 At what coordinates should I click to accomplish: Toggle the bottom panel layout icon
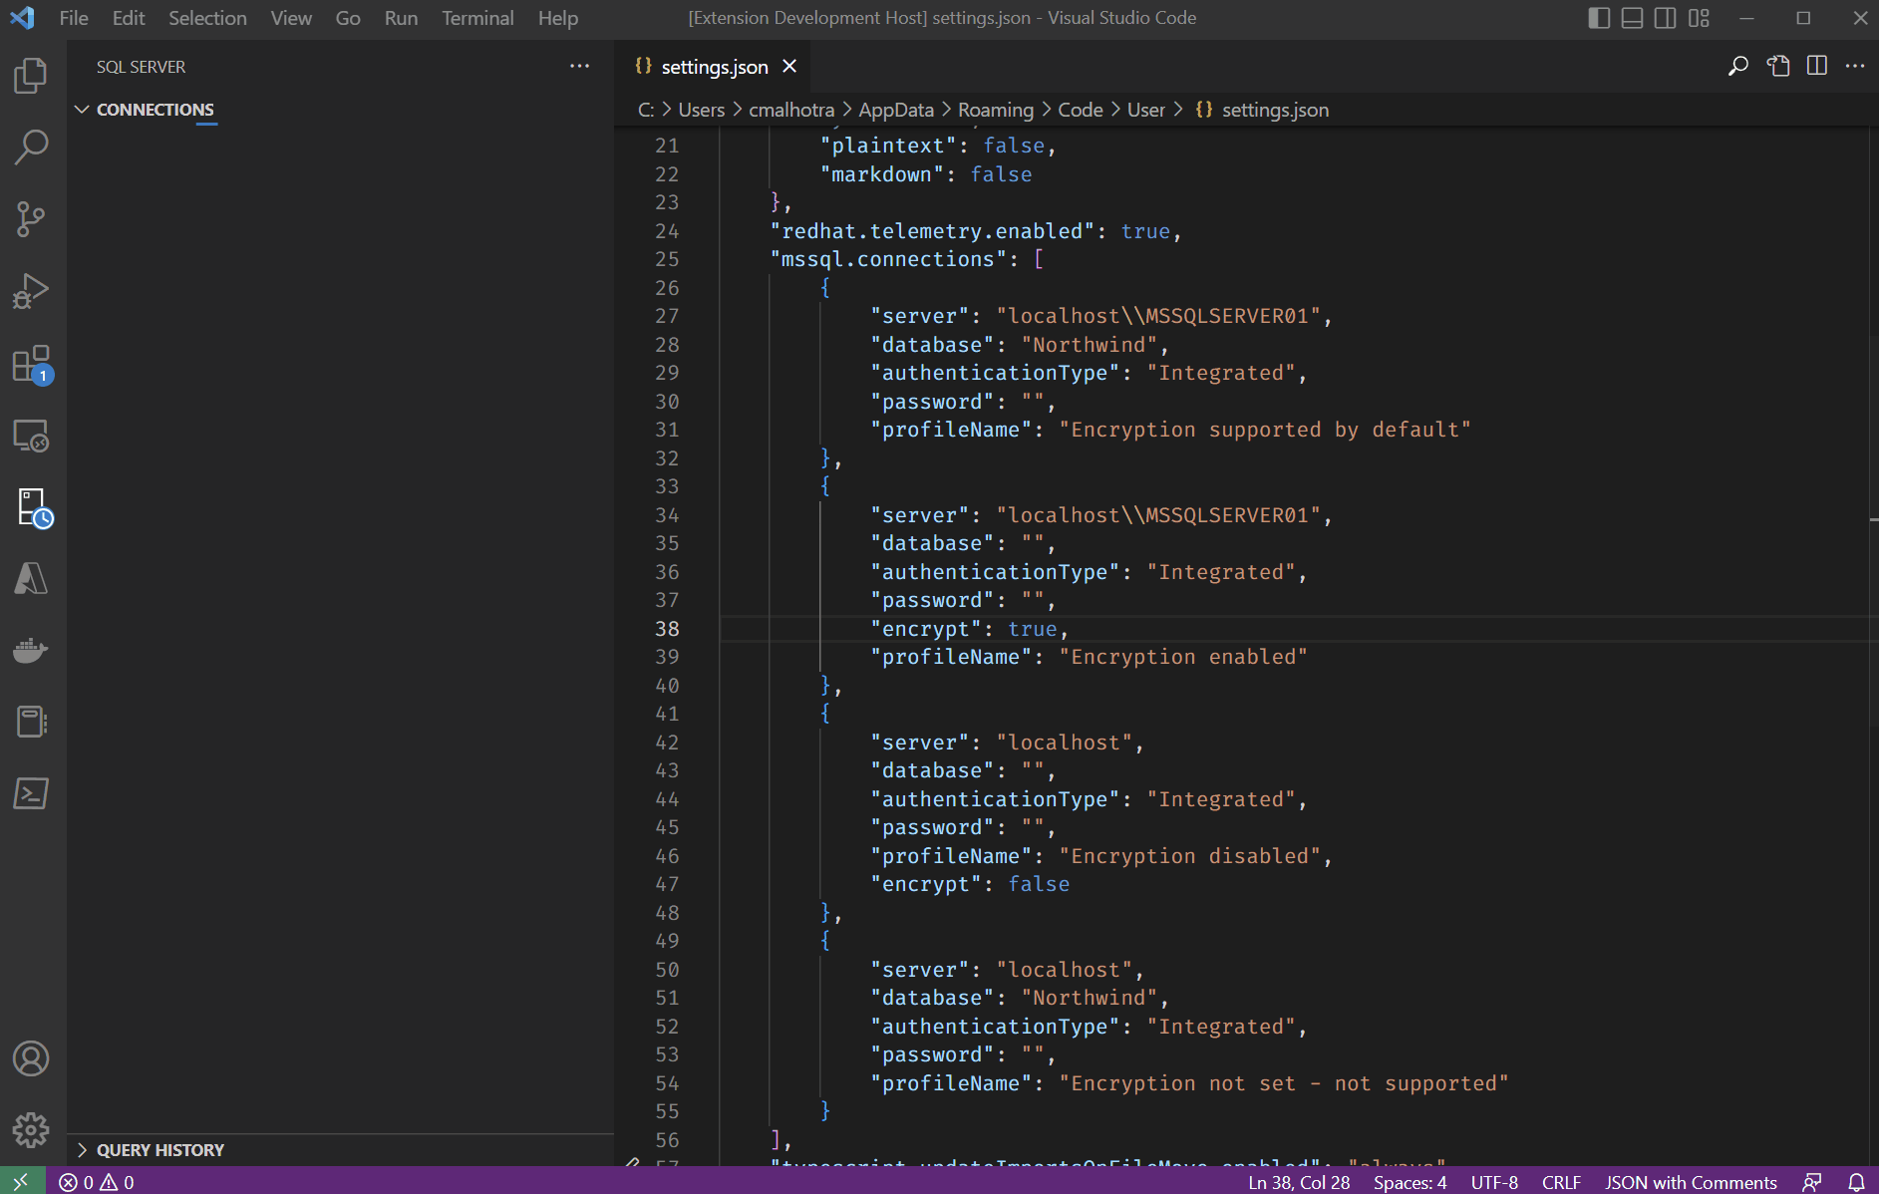pyautogui.click(x=1632, y=18)
